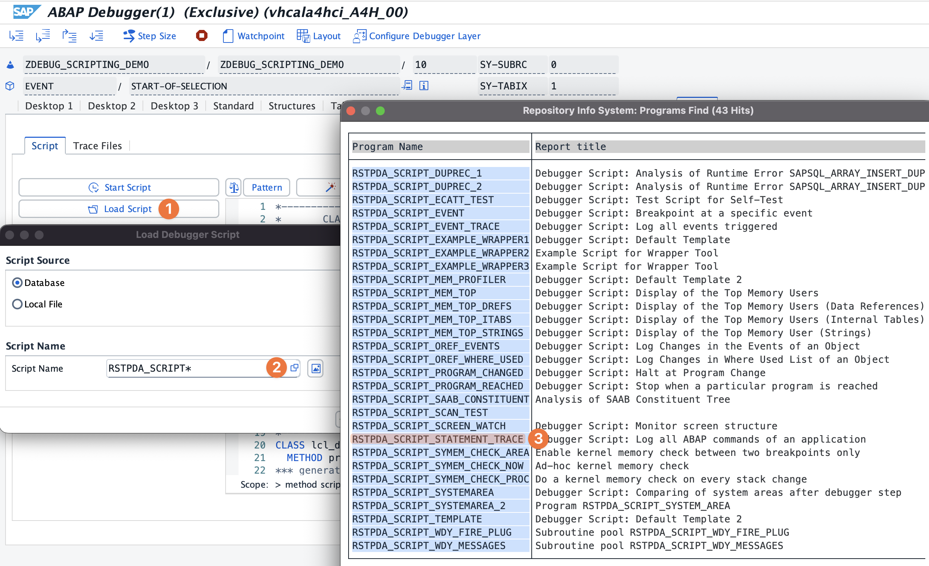
Task: Click the Continue debugger icon
Action: point(96,36)
